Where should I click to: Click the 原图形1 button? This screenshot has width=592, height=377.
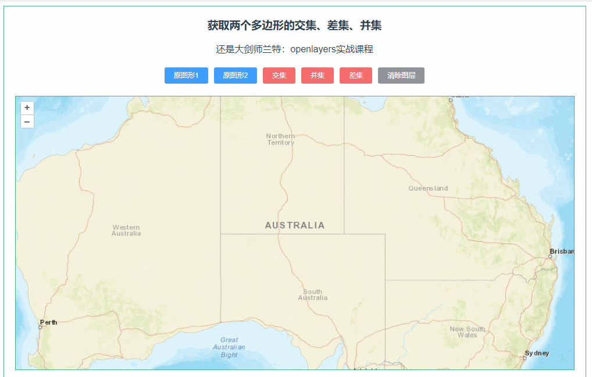186,76
